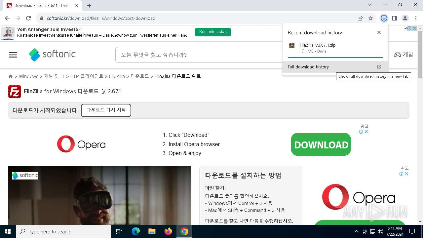423x238 pixels.
Task: Open Task View on the taskbar
Action: coord(119,231)
